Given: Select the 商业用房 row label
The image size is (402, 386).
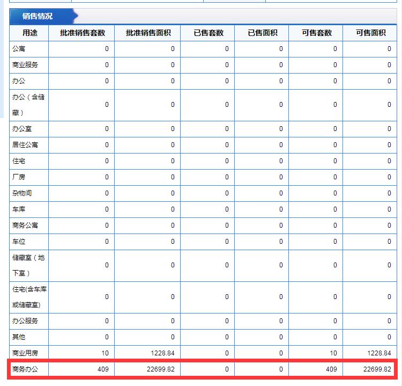Looking at the screenshot, I should [x=25, y=353].
